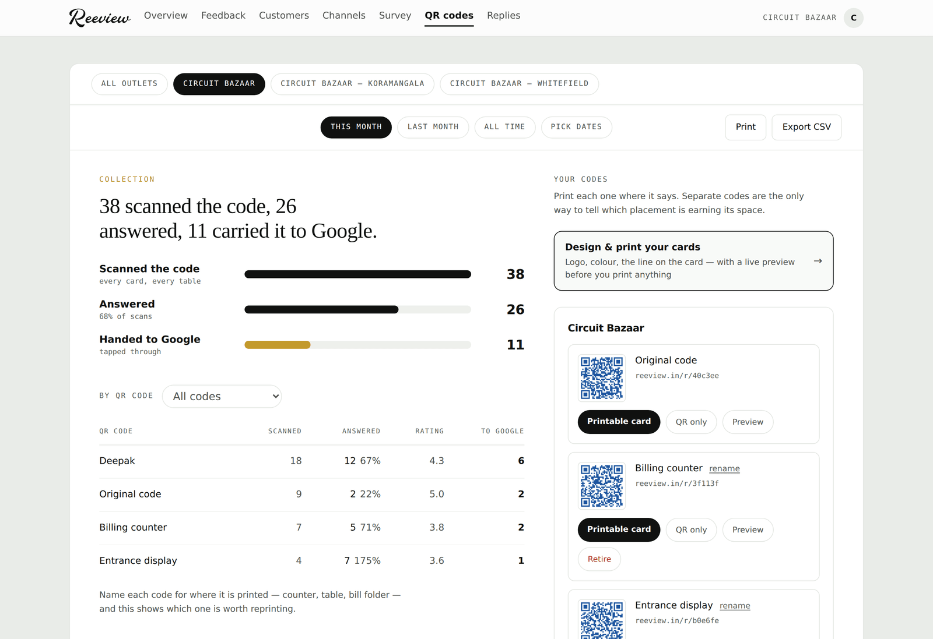Image resolution: width=933 pixels, height=639 pixels.
Task: Go to the Survey tab
Action: point(395,16)
